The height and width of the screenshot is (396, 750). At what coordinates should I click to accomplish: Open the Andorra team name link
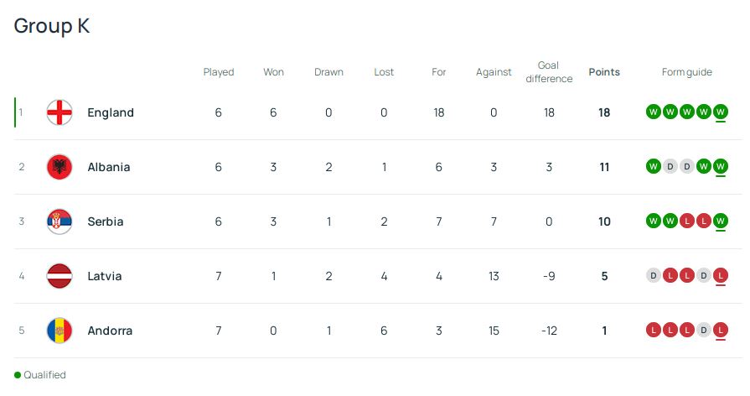(x=110, y=331)
